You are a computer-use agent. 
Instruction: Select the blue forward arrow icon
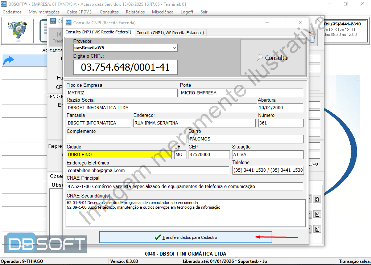pyautogui.click(x=9, y=60)
